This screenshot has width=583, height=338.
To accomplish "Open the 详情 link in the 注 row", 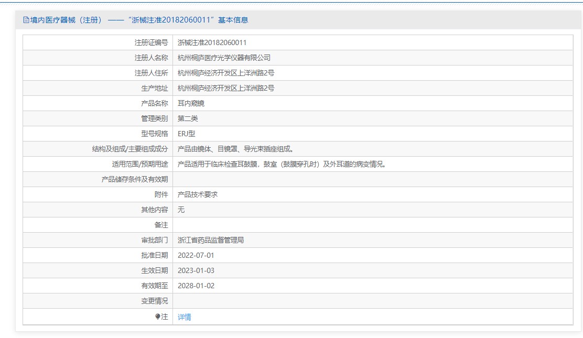I will click(185, 317).
